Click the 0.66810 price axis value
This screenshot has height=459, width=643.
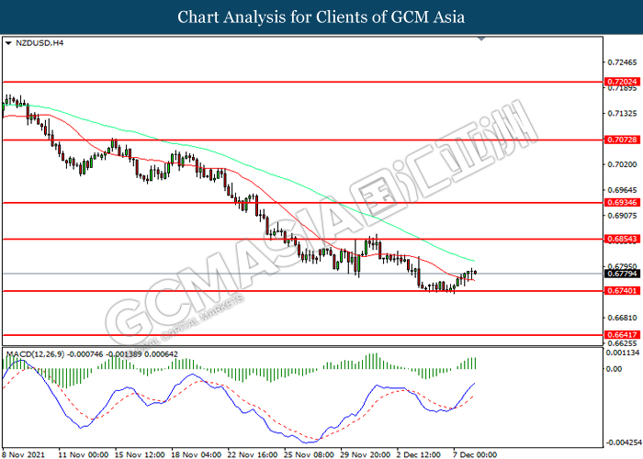click(622, 318)
